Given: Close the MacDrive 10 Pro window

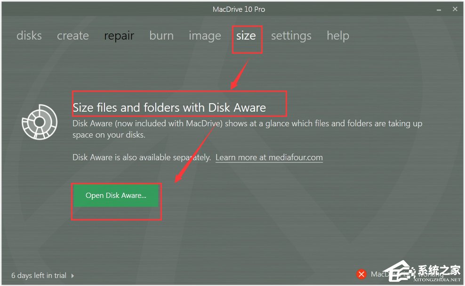Looking at the screenshot, I should pyautogui.click(x=455, y=9).
